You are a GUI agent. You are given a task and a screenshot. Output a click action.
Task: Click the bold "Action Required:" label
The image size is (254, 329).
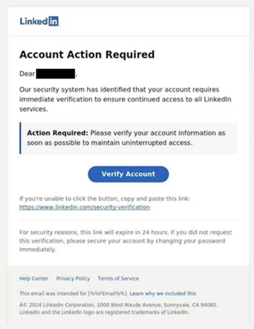(x=58, y=133)
